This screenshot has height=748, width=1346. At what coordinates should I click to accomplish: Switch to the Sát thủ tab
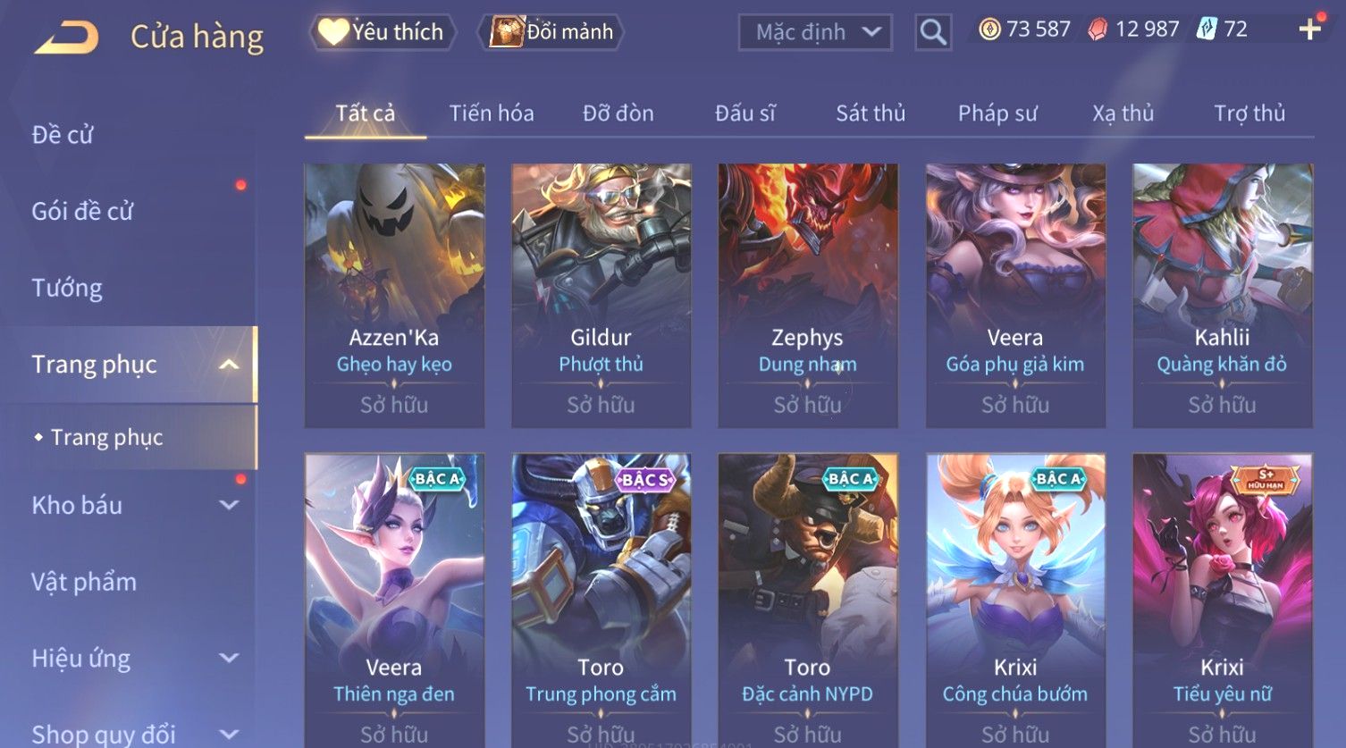[871, 113]
